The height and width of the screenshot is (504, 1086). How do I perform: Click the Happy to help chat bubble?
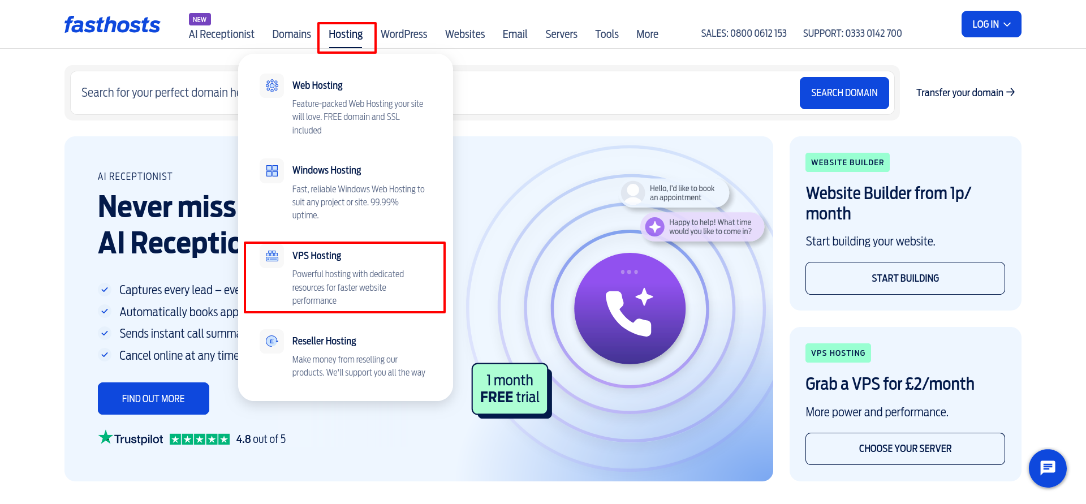[703, 227]
